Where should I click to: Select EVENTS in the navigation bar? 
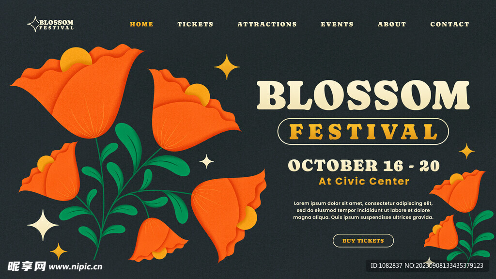pos(337,24)
